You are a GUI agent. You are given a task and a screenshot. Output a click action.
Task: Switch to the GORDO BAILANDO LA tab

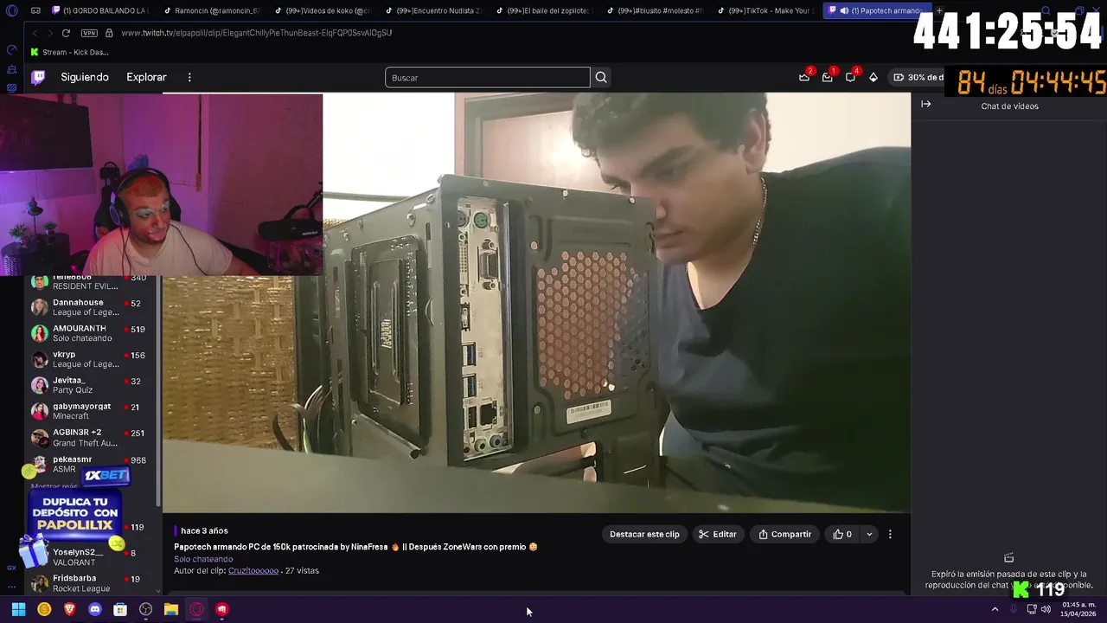[100, 10]
